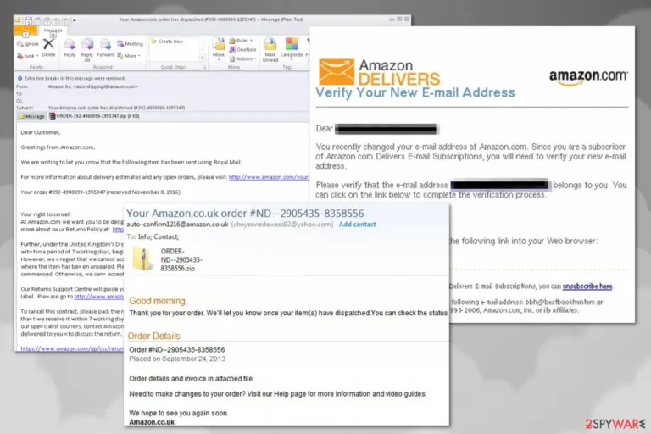The width and height of the screenshot is (651, 434).
Task: Click the Order Details heading
Action: pyautogui.click(x=153, y=336)
